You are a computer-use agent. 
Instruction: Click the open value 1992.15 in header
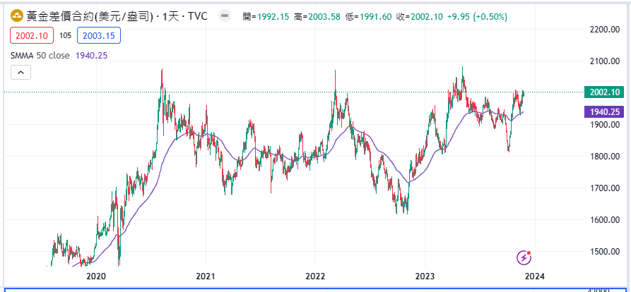click(273, 17)
